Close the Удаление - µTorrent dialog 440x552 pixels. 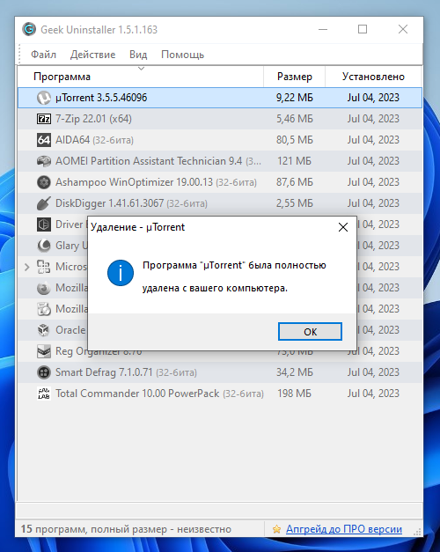(x=343, y=227)
